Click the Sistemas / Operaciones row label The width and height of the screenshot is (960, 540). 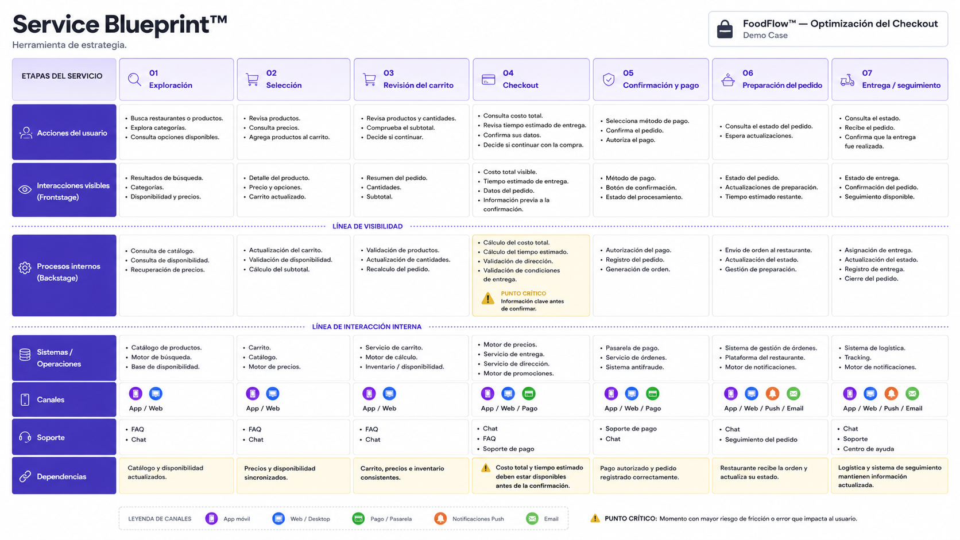pos(64,358)
